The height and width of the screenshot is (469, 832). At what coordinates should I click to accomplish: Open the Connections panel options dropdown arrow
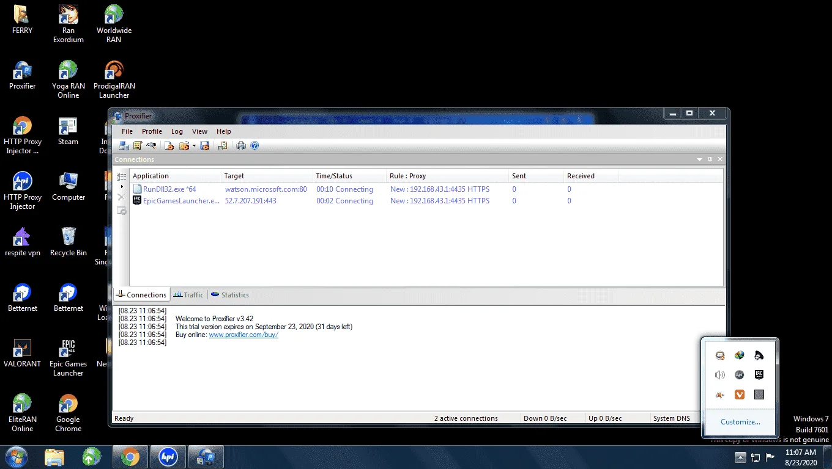pyautogui.click(x=699, y=159)
